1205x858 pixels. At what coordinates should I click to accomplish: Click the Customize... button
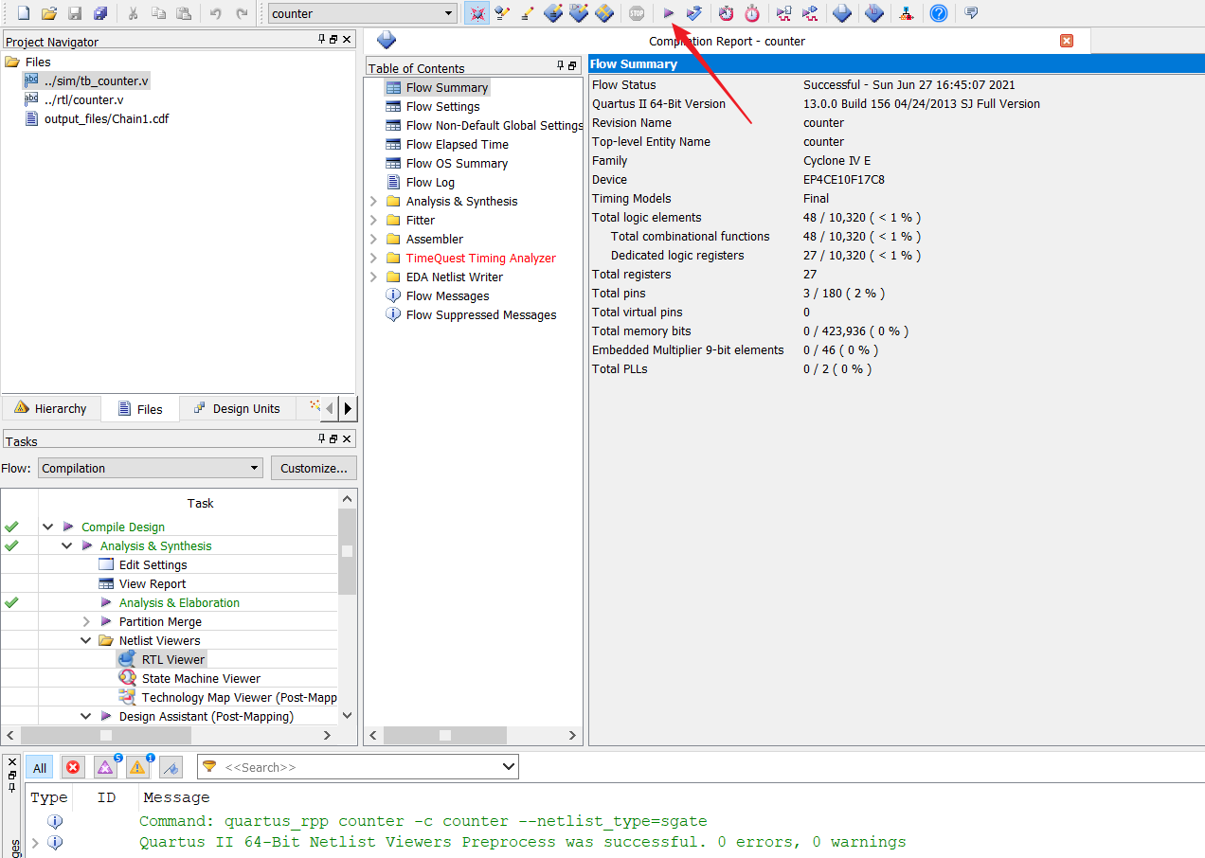tap(315, 468)
